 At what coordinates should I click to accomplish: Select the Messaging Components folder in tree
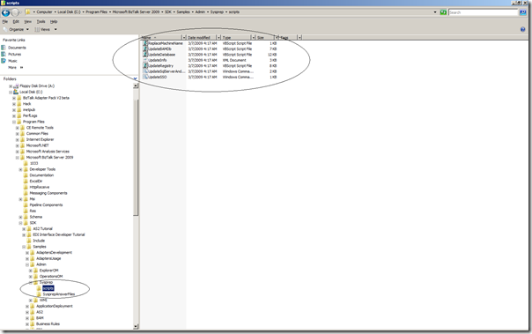coord(48,193)
